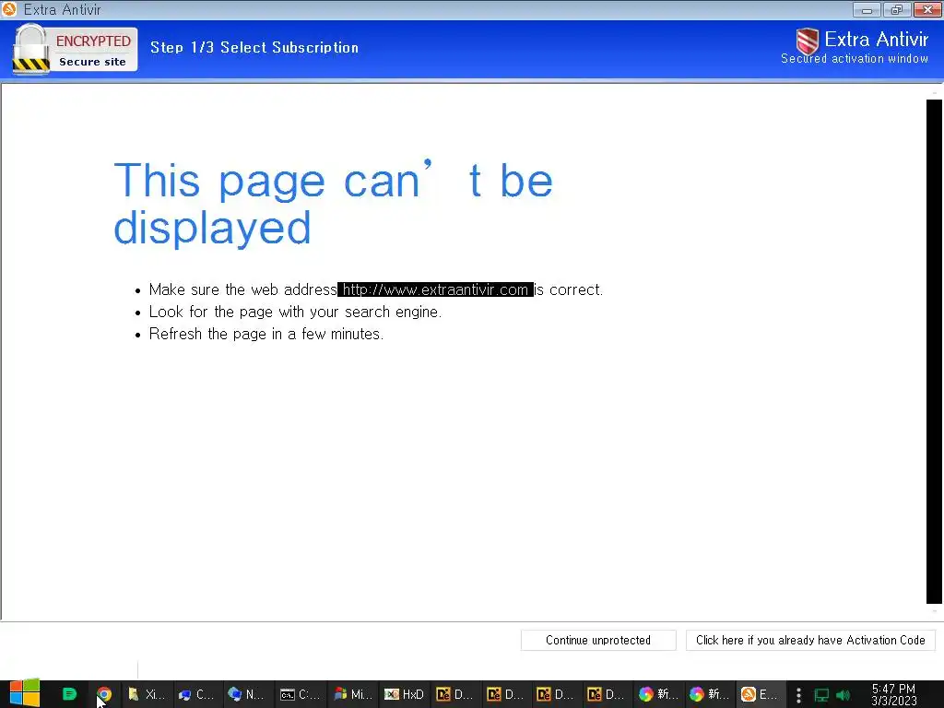Select the highlighted extraantivir.com web address
Screen dimensions: 944x708
click(435, 289)
